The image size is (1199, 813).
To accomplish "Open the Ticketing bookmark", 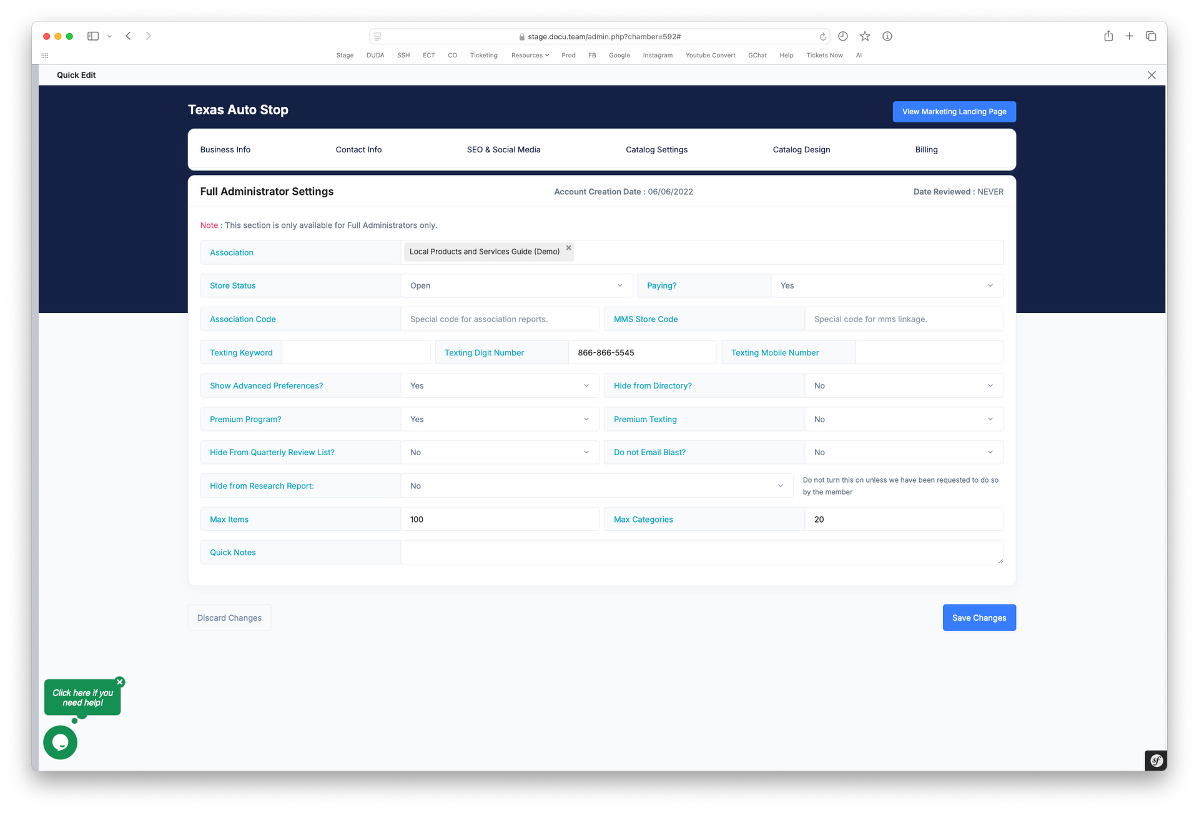I will click(484, 56).
